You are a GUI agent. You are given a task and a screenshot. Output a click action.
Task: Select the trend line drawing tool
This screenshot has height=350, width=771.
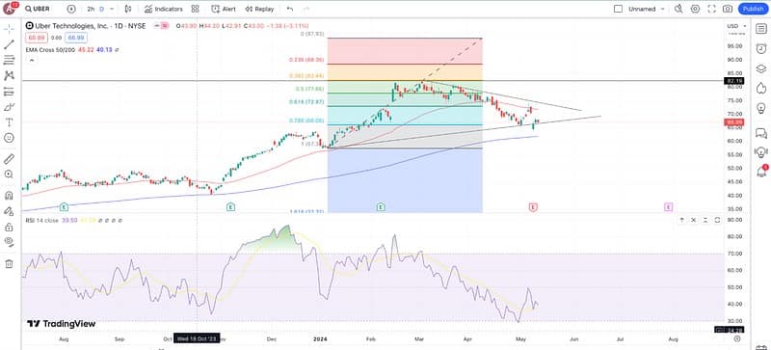click(9, 44)
